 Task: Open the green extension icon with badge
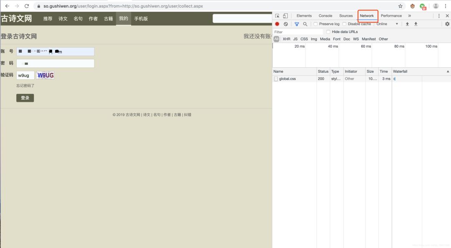click(423, 6)
